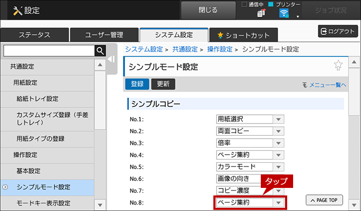The width and height of the screenshot is (361, 211).
Task: Add page to favorites with star icon
Action: click(x=338, y=66)
